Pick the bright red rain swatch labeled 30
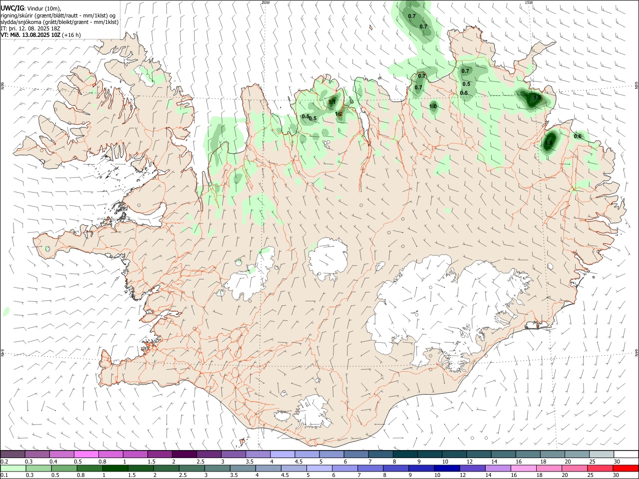The image size is (639, 479). pos(626,468)
